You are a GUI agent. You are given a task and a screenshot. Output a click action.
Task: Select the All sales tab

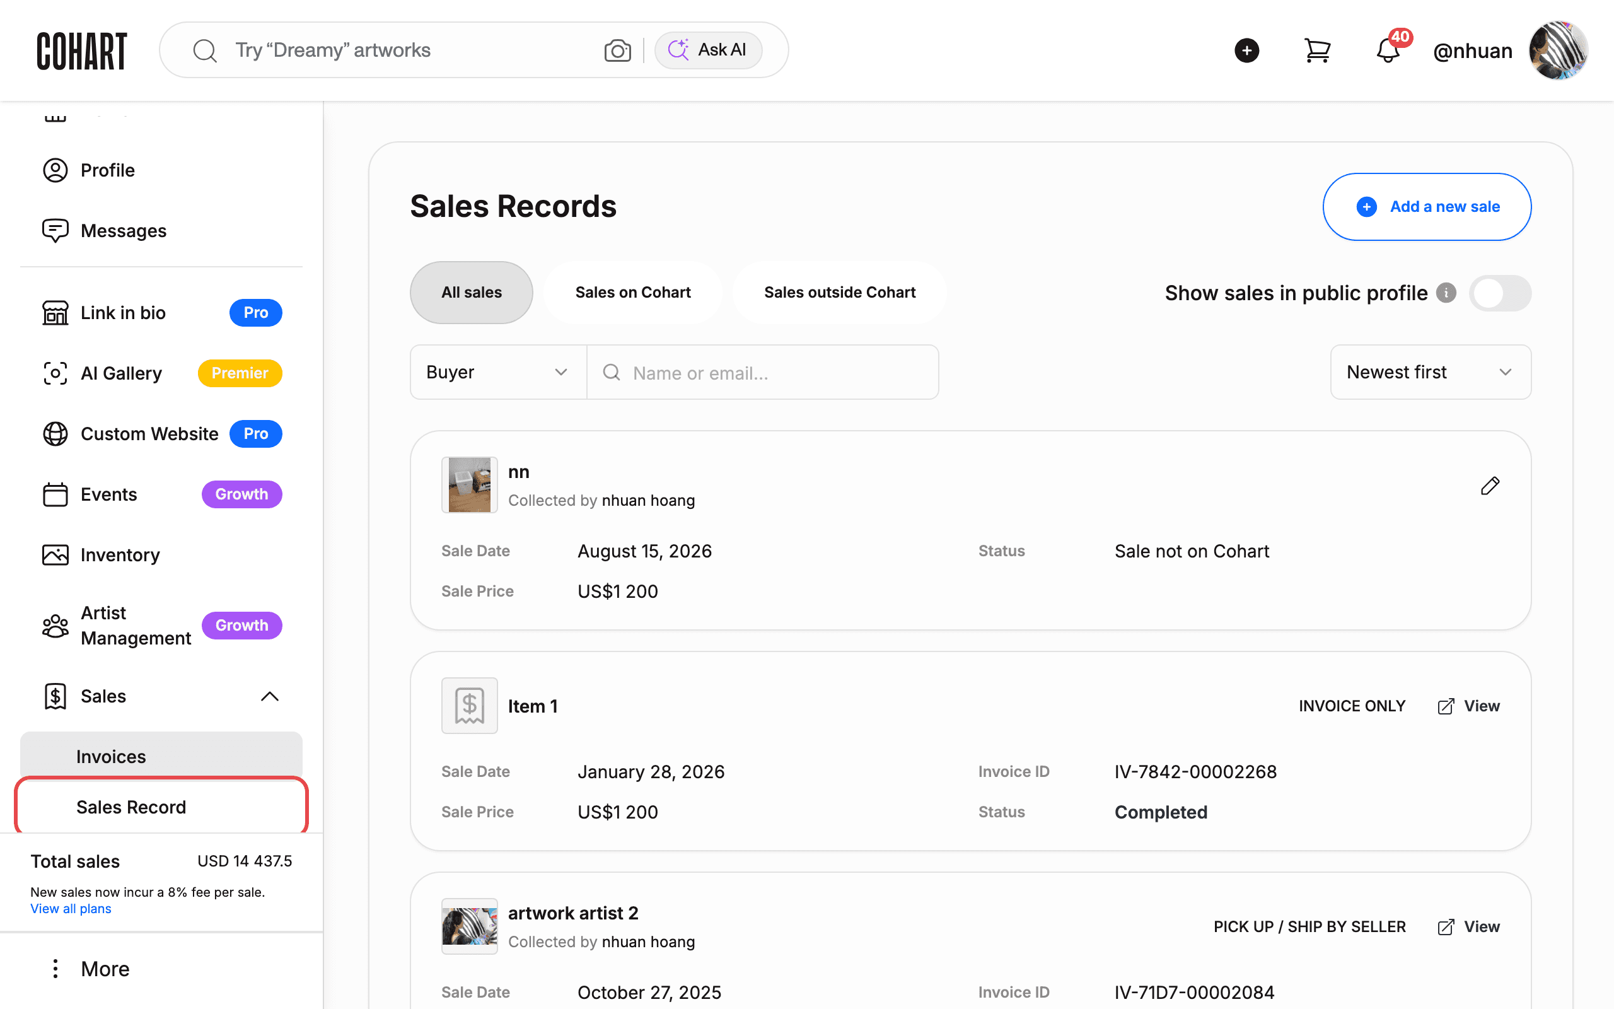tap(472, 292)
